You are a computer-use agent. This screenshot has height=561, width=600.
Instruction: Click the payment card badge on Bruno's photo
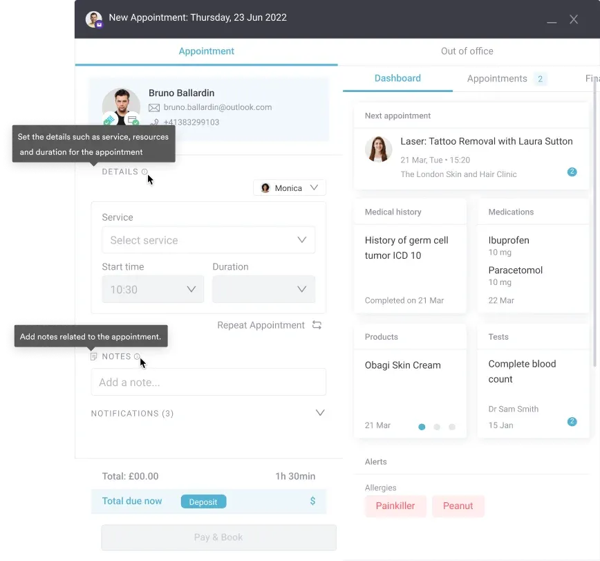[131, 119]
